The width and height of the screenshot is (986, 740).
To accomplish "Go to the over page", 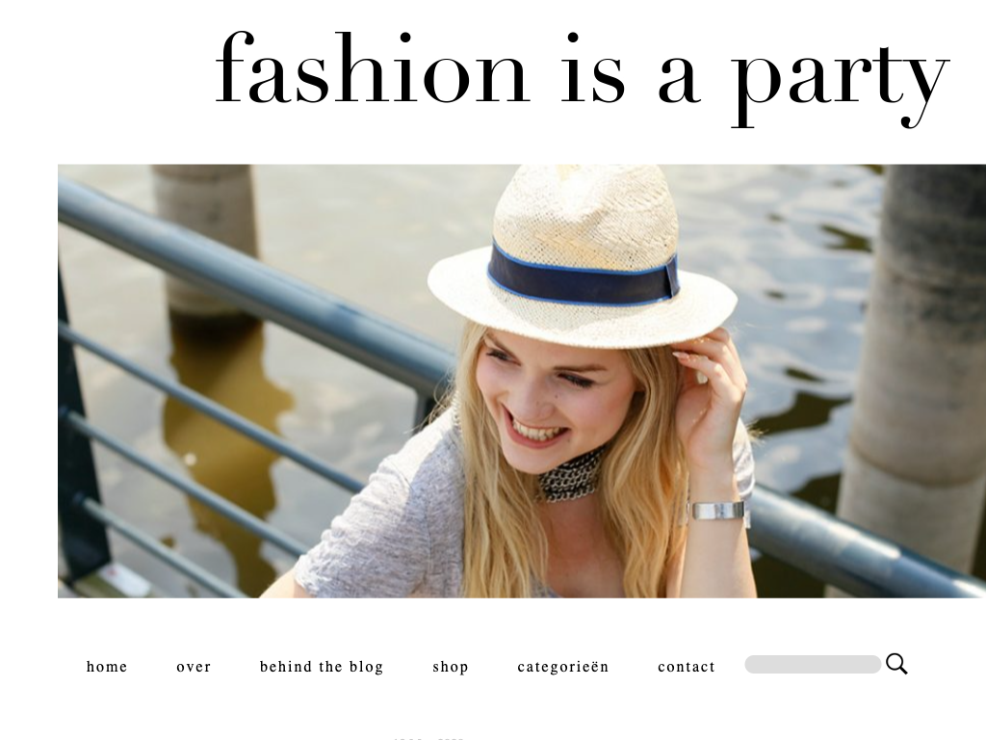I will (194, 667).
